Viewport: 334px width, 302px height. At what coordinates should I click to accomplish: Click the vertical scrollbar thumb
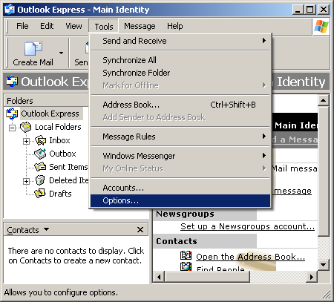click(x=323, y=171)
